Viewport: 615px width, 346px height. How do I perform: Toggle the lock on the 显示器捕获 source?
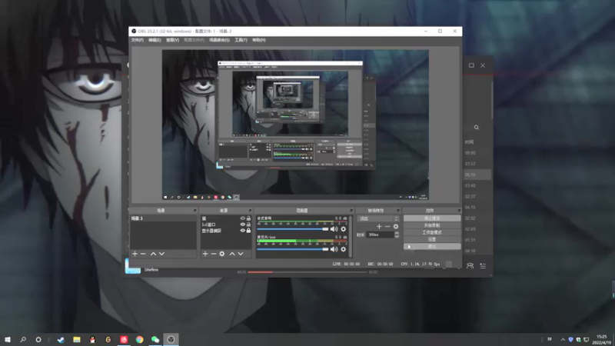(248, 231)
